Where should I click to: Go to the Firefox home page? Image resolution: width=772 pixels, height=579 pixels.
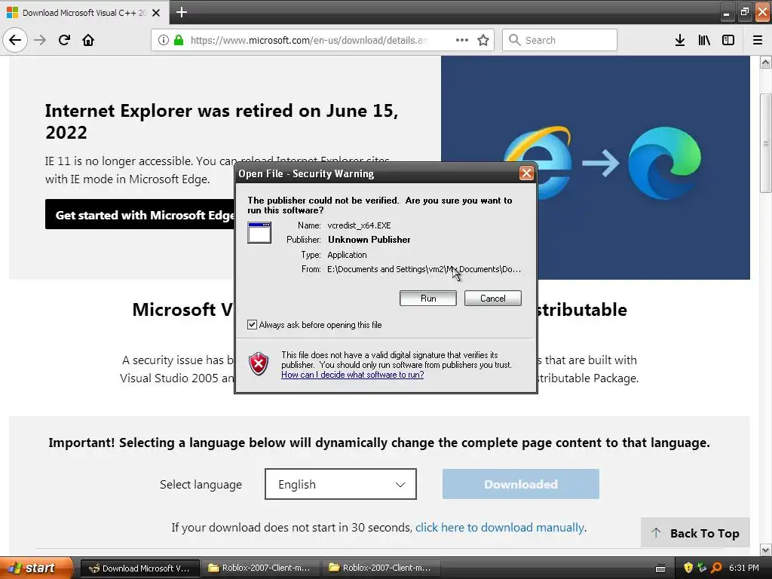[88, 40]
